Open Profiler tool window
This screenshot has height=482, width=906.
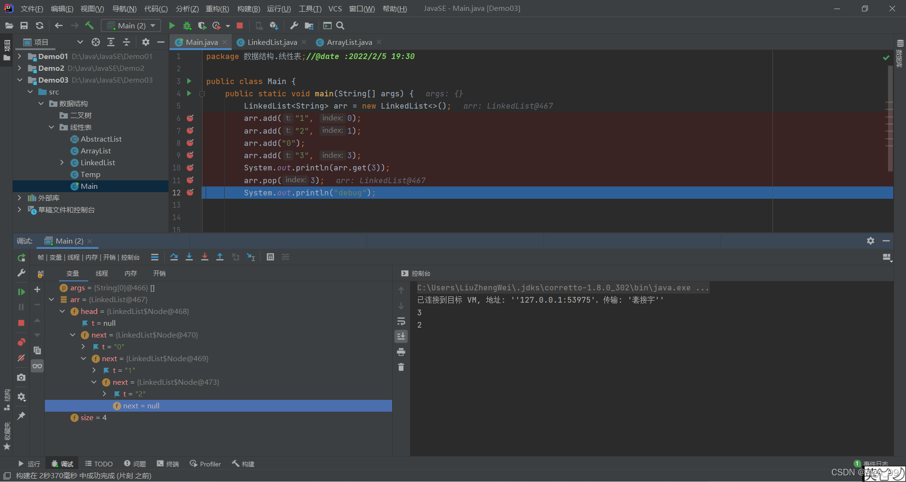(205, 464)
